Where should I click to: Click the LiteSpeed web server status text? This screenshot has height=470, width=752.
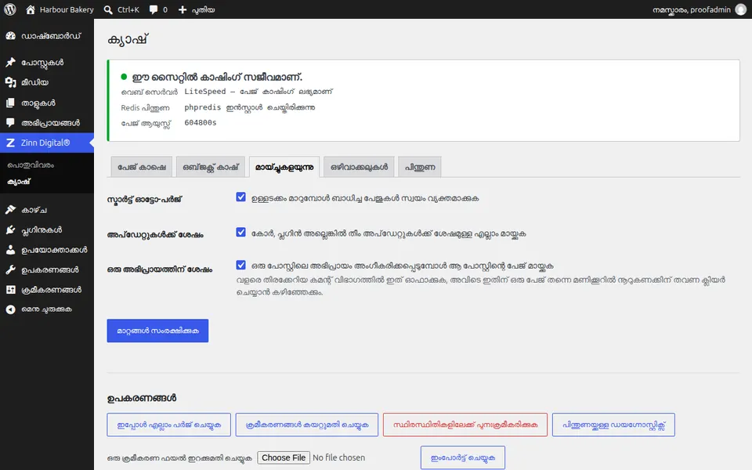coord(258,91)
